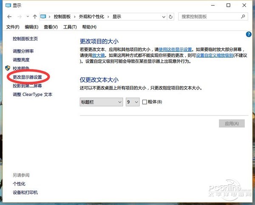Refresh the control panel page
Screen dimensions: 255x205
pyautogui.click(x=170, y=17)
